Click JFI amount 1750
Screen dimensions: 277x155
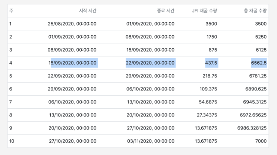coord(212,37)
